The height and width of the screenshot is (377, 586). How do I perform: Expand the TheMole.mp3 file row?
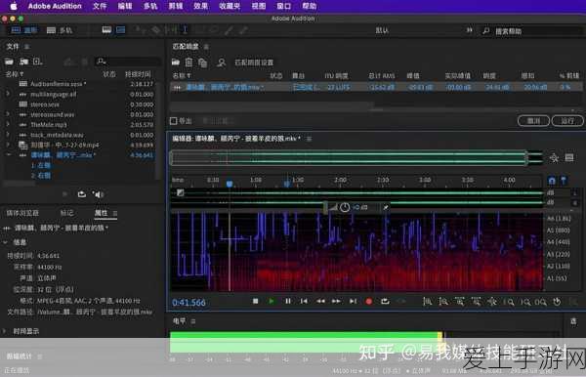(8, 124)
